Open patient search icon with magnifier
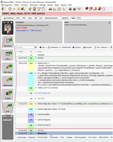113x142 pixels. click(x=23, y=9)
